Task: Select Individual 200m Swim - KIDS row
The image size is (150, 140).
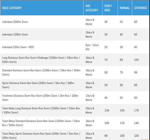Action: 75,47
